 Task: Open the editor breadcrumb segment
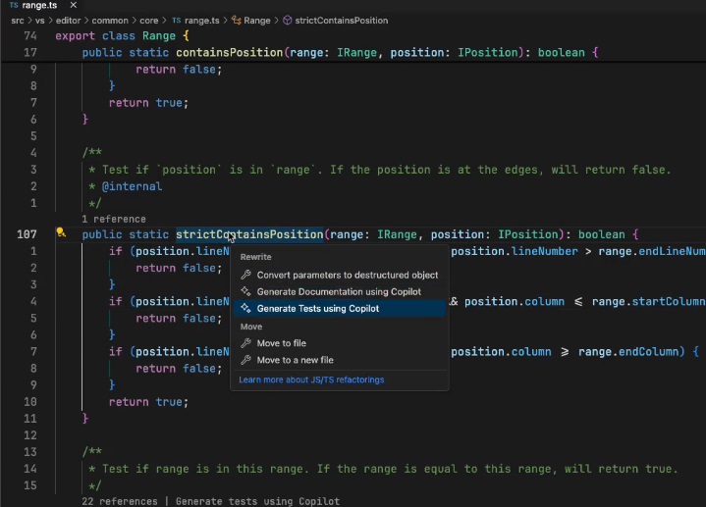coord(68,21)
